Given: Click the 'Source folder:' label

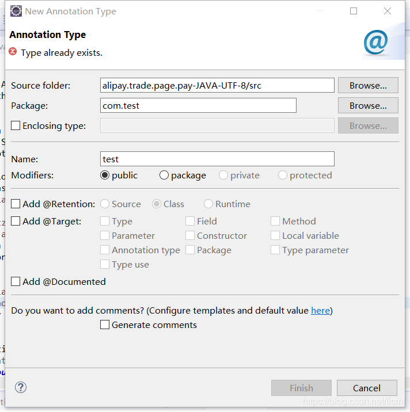Looking at the screenshot, I should [x=41, y=85].
